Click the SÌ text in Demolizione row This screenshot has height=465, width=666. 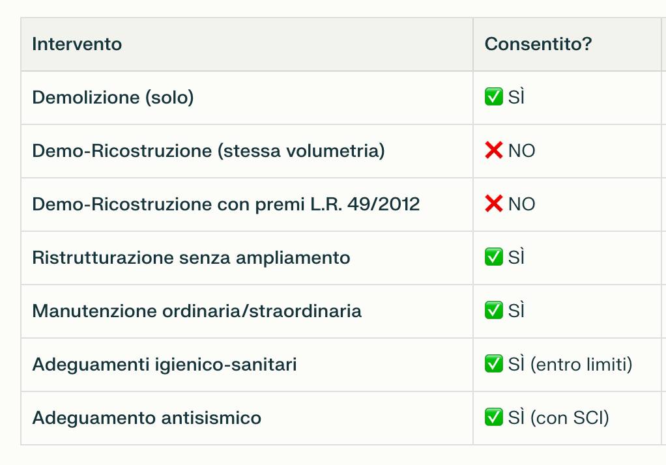pyautogui.click(x=516, y=97)
